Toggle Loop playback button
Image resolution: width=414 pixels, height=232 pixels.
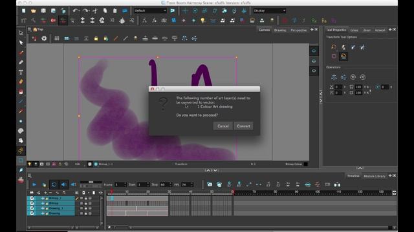(54, 184)
